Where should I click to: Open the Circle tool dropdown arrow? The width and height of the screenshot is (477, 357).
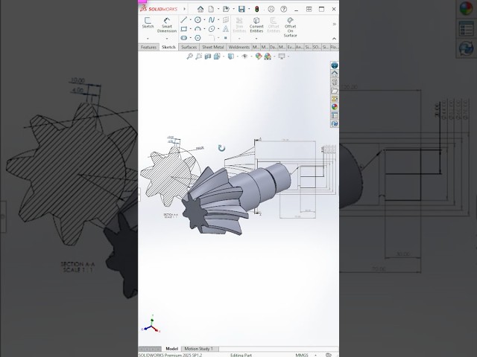(x=204, y=20)
